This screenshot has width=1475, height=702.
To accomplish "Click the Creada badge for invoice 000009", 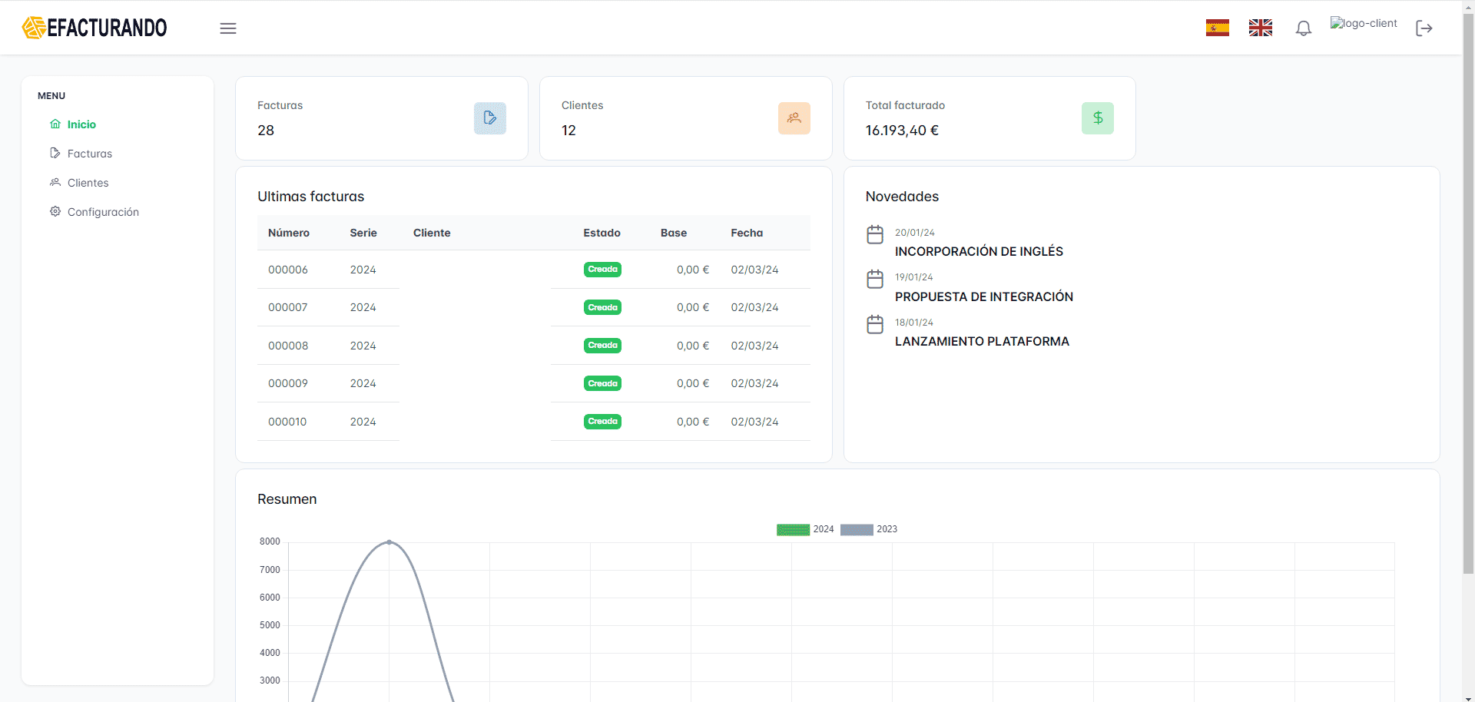I will coord(603,383).
